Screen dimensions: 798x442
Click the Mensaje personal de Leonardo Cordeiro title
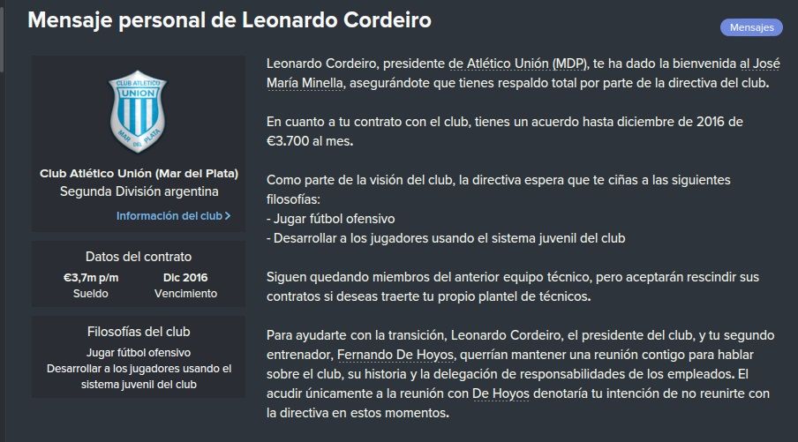230,20
